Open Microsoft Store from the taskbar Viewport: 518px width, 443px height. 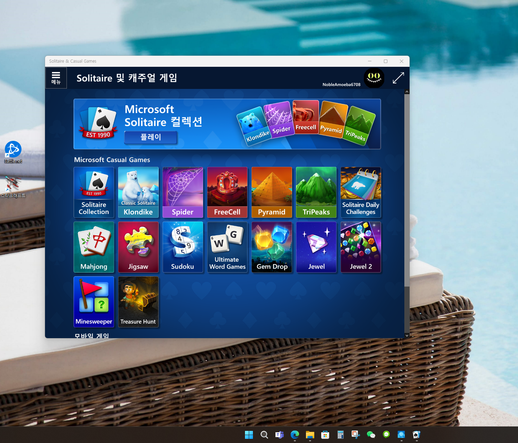coord(325,435)
